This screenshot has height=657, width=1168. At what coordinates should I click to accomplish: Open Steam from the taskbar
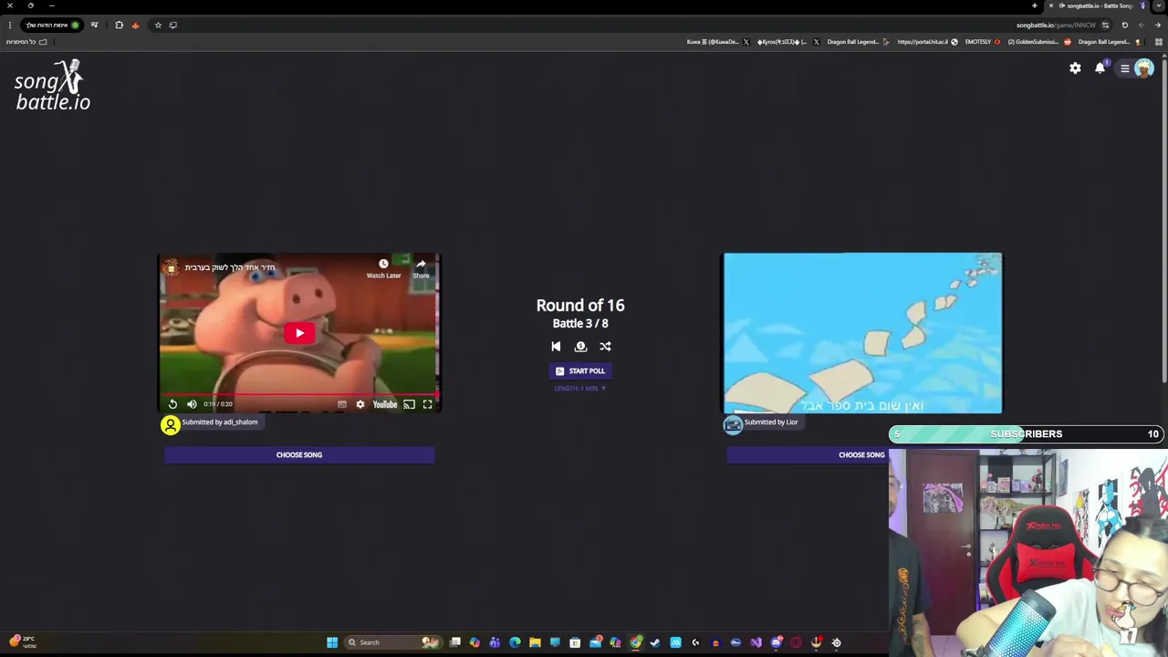pyautogui.click(x=655, y=642)
